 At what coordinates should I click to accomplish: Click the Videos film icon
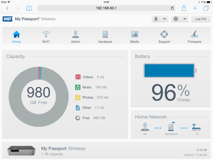[x=78, y=77]
